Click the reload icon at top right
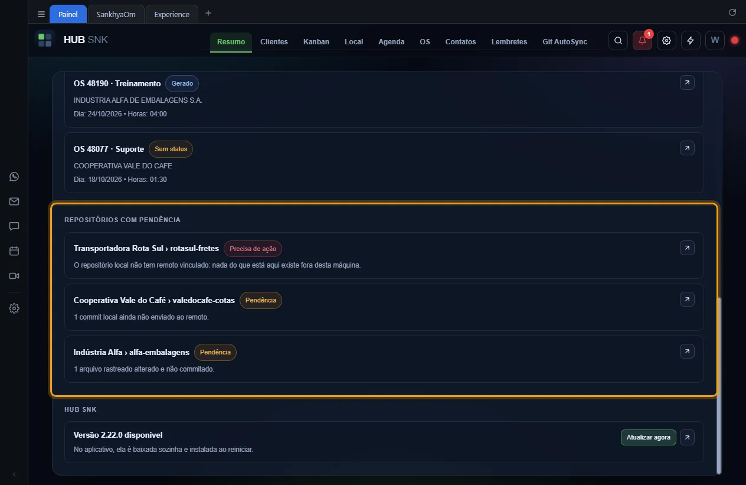Viewport: 746px width, 485px height. 732,12
